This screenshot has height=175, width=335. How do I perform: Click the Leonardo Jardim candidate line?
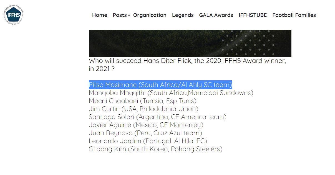148,141
